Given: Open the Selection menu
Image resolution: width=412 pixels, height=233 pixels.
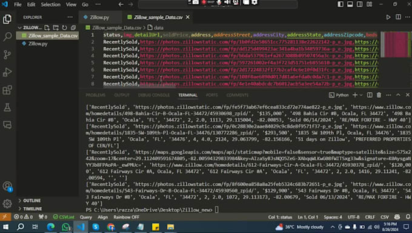Looking at the screenshot, I should point(50,4).
